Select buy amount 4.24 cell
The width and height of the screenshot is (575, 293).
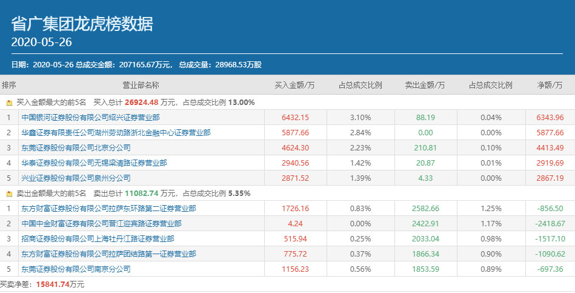(x=295, y=224)
